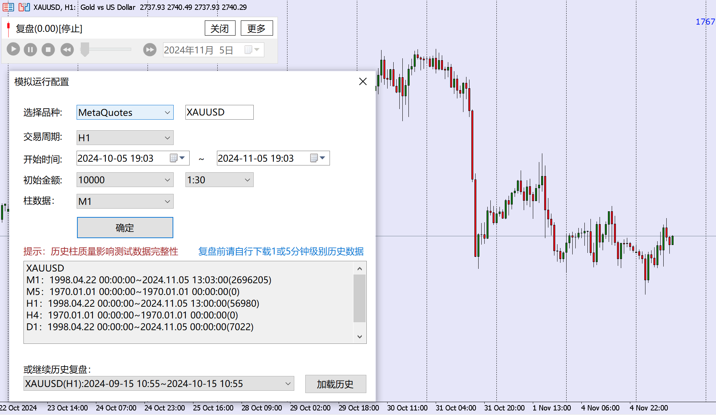Open start time calendar picker
Image resolution: width=716 pixels, height=415 pixels.
click(x=177, y=158)
